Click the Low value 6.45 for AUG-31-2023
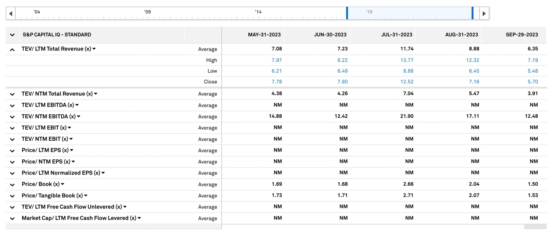This screenshot has width=556, height=238. click(x=474, y=71)
